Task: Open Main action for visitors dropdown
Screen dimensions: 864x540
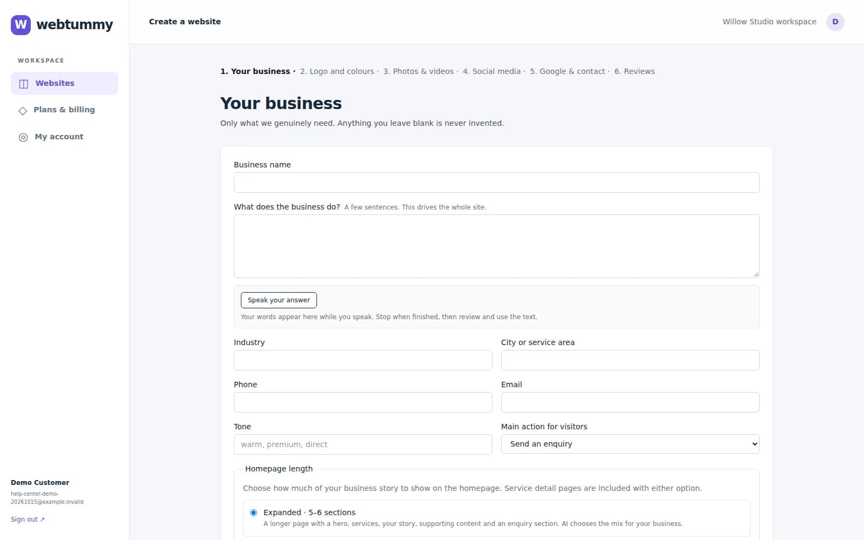Action: 630,444
